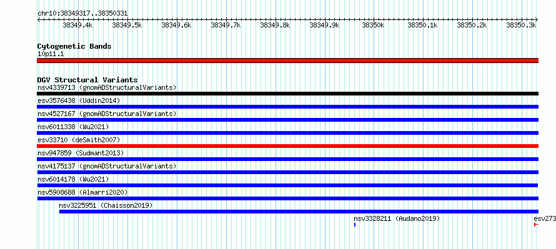Click the 38349.8k ruler tick label
The height and width of the screenshot is (249, 556).
[x=275, y=25]
